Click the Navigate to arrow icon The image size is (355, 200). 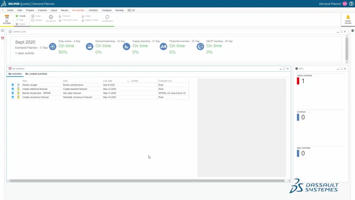point(51,17)
